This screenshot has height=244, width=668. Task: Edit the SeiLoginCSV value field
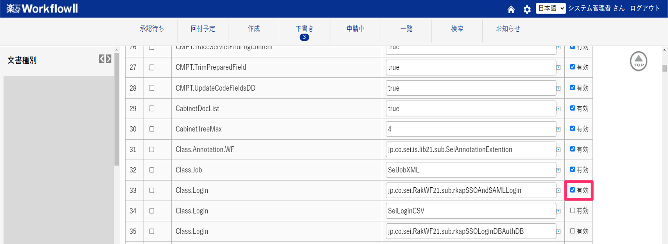coord(471,211)
